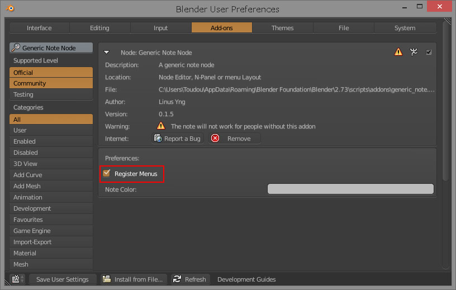This screenshot has height=290, width=456.
Task: Click the version '0.1.5' text
Action: point(166,114)
